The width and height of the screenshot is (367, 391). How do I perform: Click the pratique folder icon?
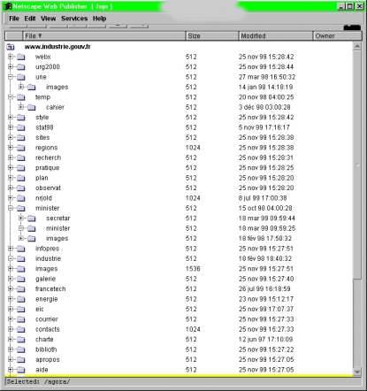(21, 168)
